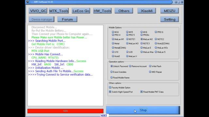Open the HW_Tools tab
Viewport: 209px width, 117px height.
tap(102, 11)
